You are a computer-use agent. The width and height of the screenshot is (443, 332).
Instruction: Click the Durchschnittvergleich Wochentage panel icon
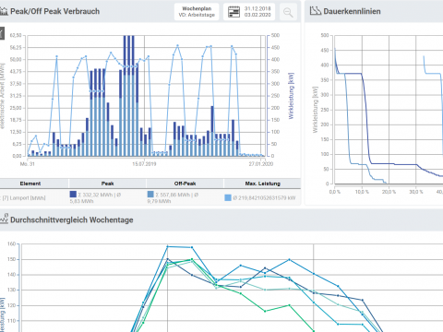coord(4,219)
